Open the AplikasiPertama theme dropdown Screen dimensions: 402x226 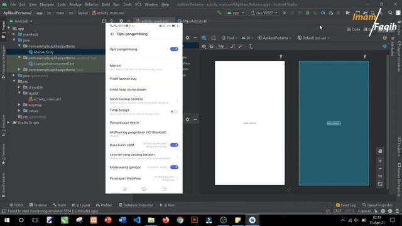click(274, 38)
